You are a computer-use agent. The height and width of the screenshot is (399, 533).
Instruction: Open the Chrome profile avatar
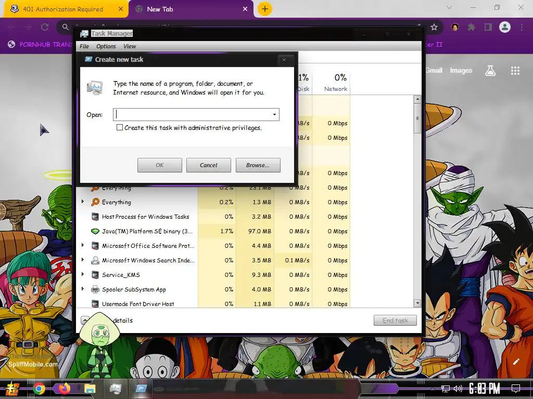(x=505, y=27)
